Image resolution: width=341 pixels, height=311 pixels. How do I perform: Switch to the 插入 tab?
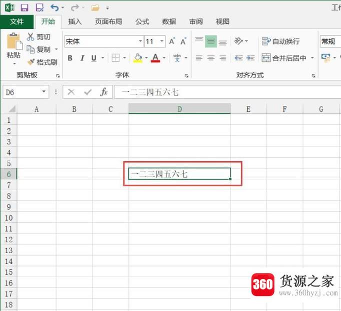pyautogui.click(x=75, y=21)
